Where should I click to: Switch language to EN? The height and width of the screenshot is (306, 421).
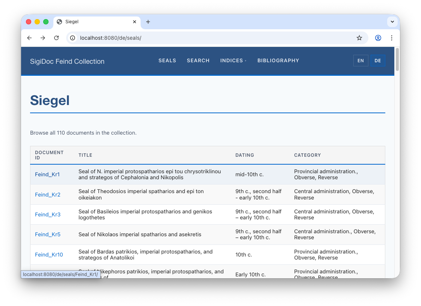tap(360, 61)
